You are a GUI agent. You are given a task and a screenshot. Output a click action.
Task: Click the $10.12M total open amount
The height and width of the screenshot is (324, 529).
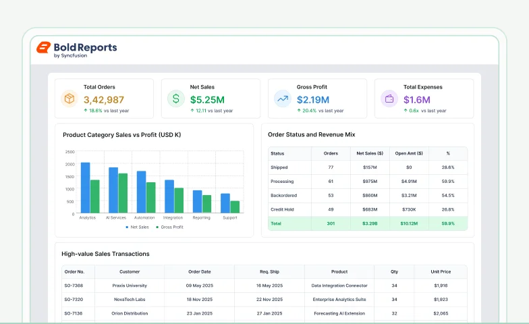pyautogui.click(x=409, y=223)
